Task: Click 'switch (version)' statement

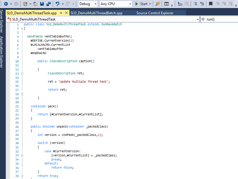Action: coord(51,143)
